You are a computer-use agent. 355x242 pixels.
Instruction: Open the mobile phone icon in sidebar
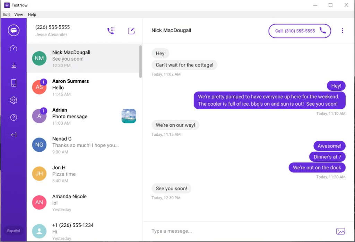click(14, 83)
